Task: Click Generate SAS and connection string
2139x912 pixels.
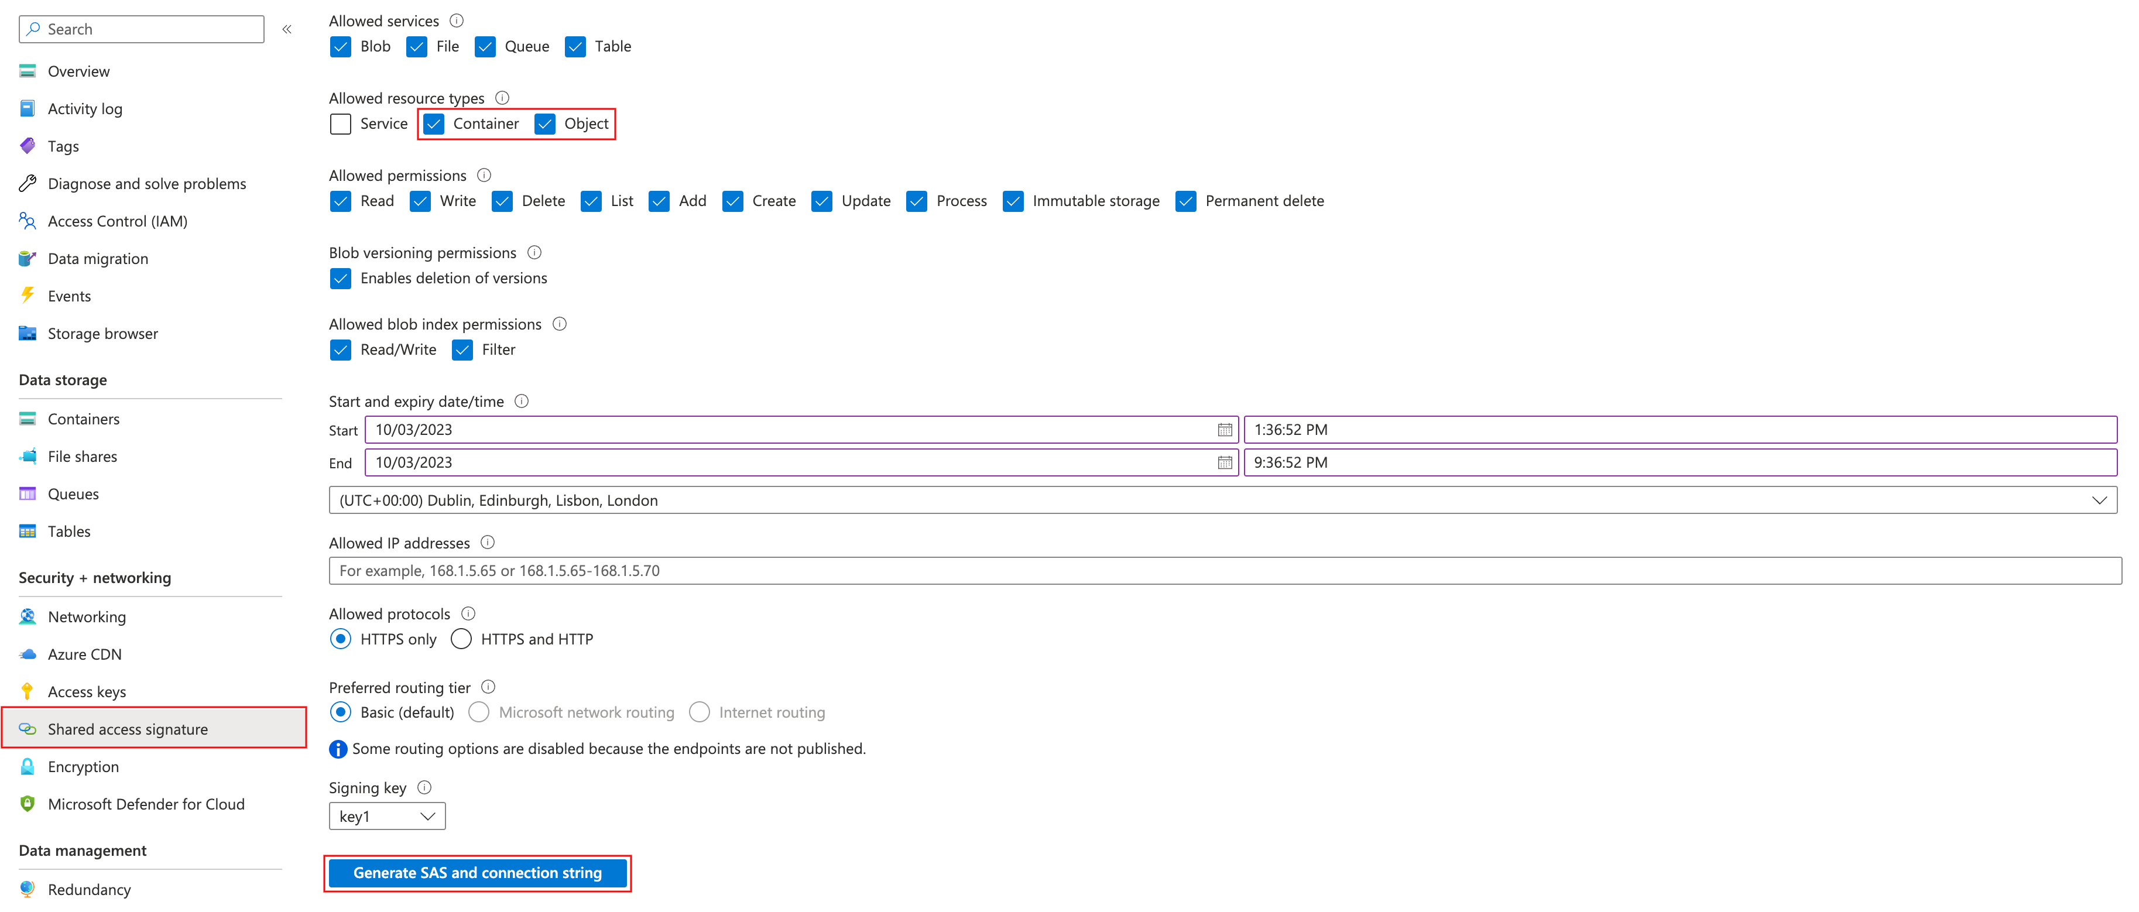Action: (x=478, y=872)
